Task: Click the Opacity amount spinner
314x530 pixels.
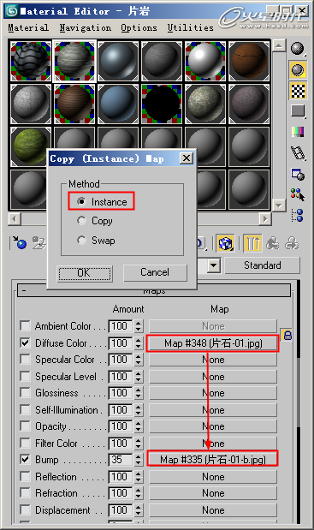Action: point(138,426)
